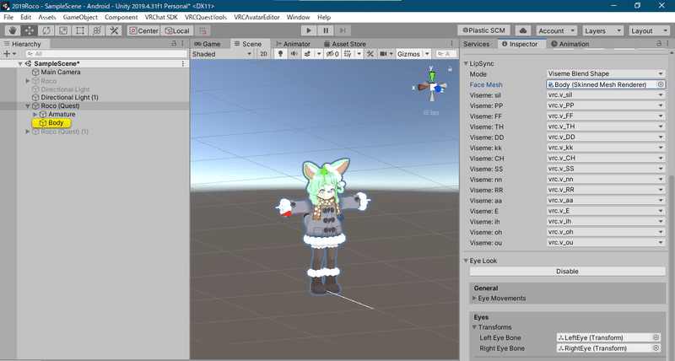Toggle scene grid visibility icon
The height and width of the screenshot is (361, 675).
click(x=348, y=54)
